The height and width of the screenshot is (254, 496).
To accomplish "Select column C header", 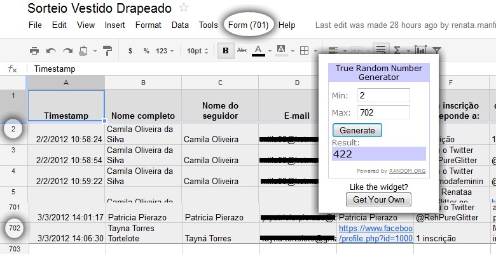I will (220, 83).
